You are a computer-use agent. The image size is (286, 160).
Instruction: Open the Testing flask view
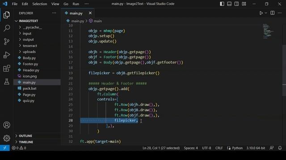(7, 82)
